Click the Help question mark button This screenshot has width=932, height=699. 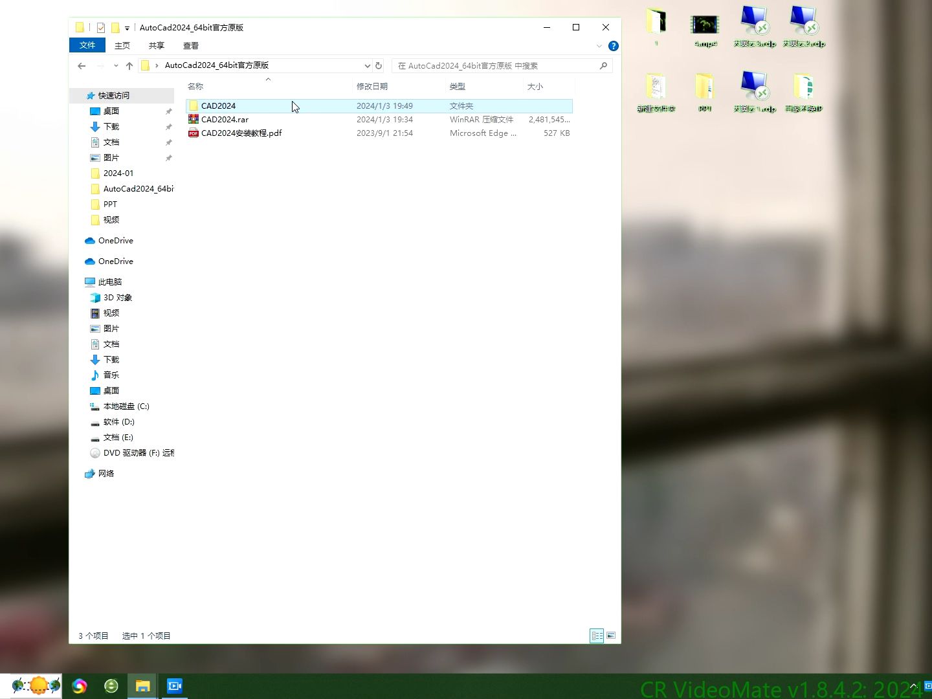tap(613, 45)
